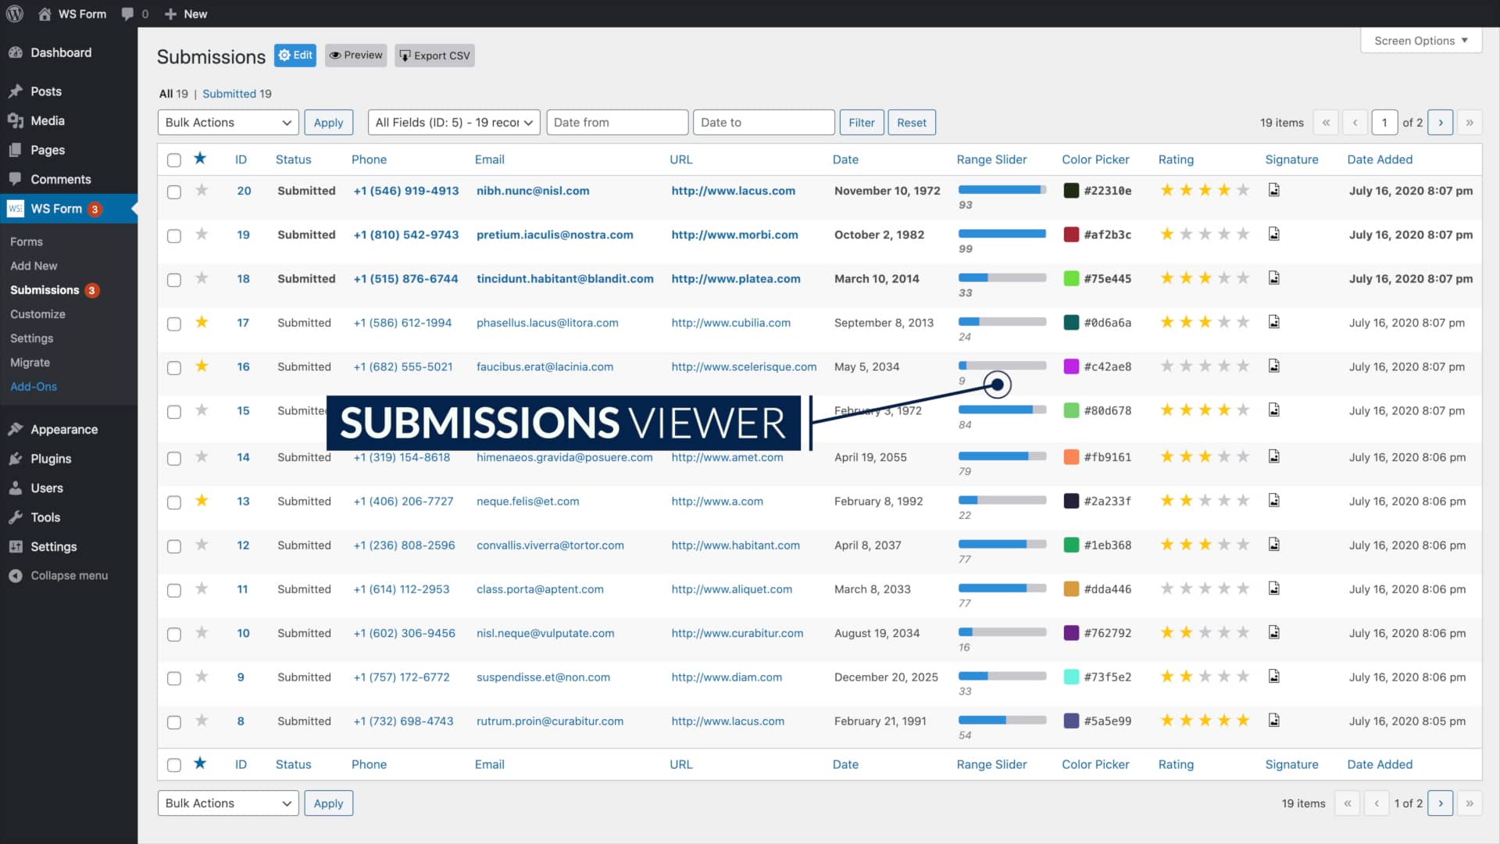Viewport: 1500px width, 844px height.
Task: Open signature icon for submission 8
Action: [x=1274, y=720]
